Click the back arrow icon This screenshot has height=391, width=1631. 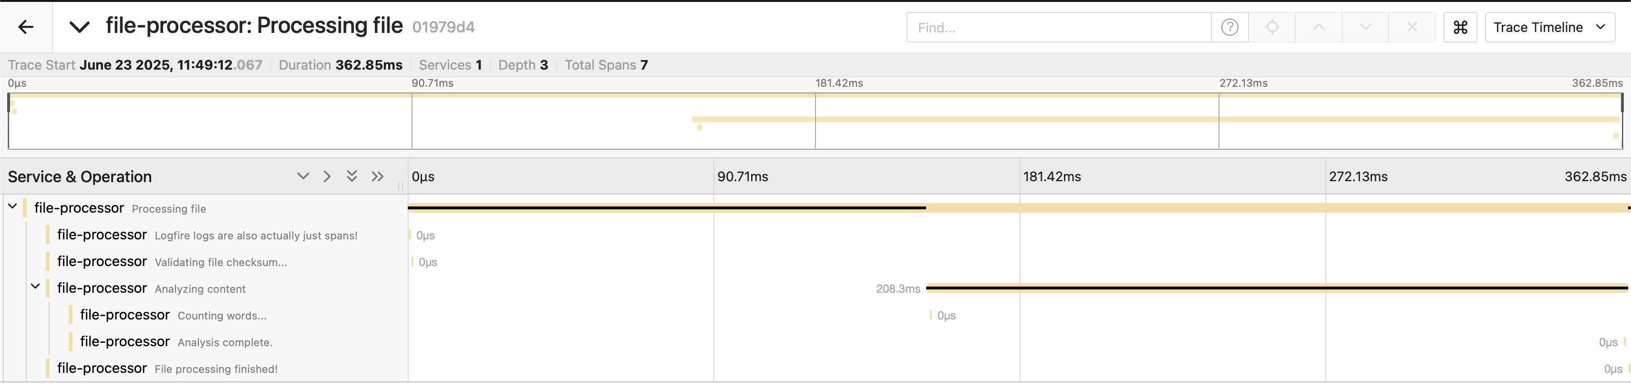click(x=26, y=27)
